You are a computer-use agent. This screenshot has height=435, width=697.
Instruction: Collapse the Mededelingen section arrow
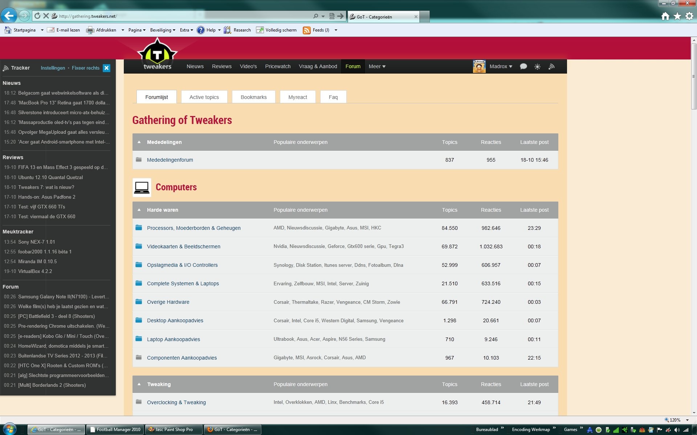[x=139, y=142]
